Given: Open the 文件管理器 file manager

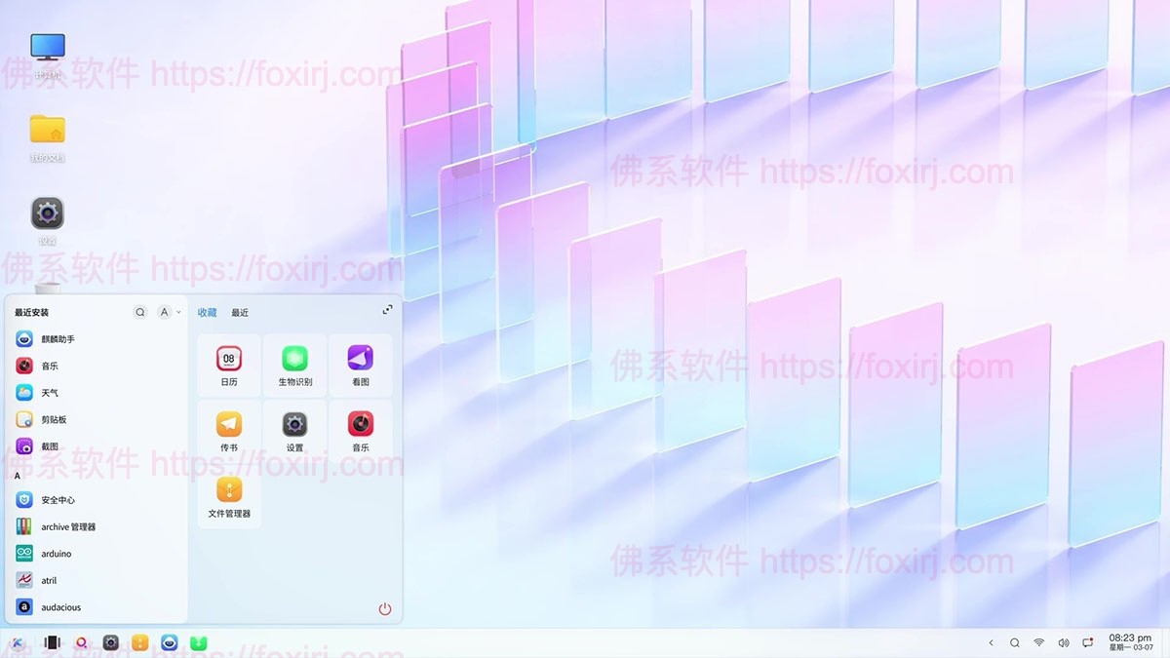Looking at the screenshot, I should tap(229, 496).
